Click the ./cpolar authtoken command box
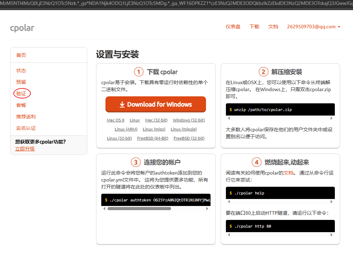The height and width of the screenshot is (266, 353). click(x=156, y=200)
